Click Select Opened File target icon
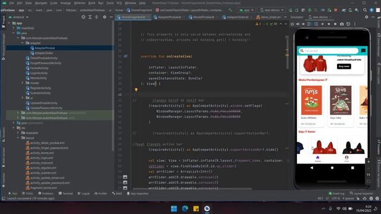 tap(83, 17)
